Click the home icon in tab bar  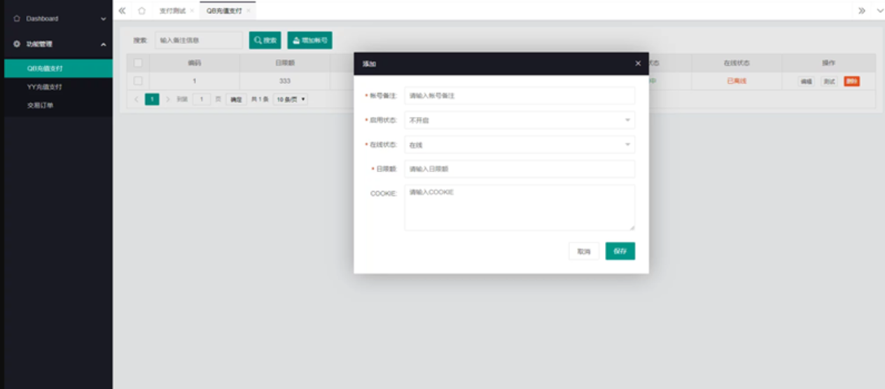click(x=141, y=11)
